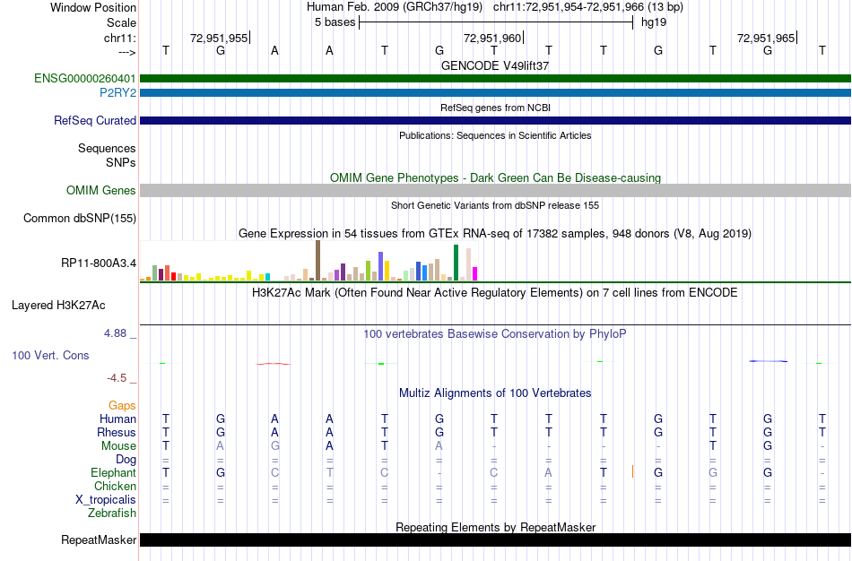
Task: Click the tallest brown GTEx bar
Action: (x=317, y=261)
